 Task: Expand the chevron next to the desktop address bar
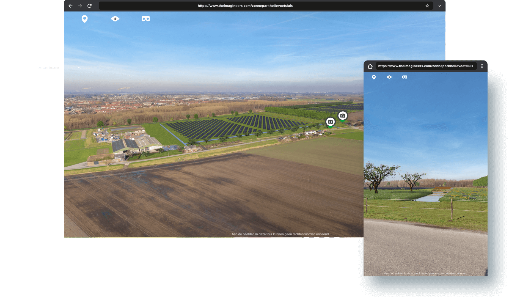click(x=439, y=6)
